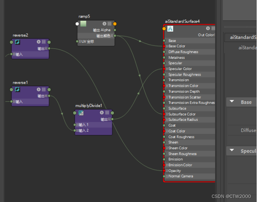Click reverse1 right output master port
Viewport: 257px width, 202px height.
49,90
